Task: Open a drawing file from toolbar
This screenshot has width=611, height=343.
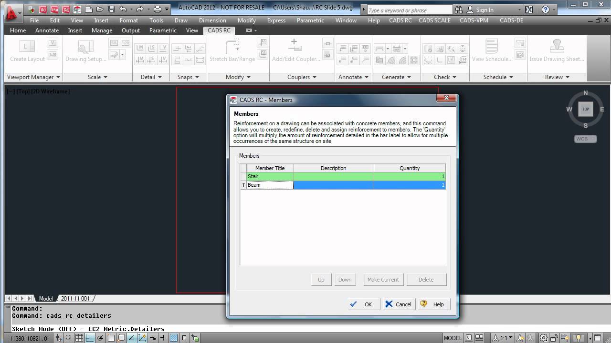Action: coord(100,9)
